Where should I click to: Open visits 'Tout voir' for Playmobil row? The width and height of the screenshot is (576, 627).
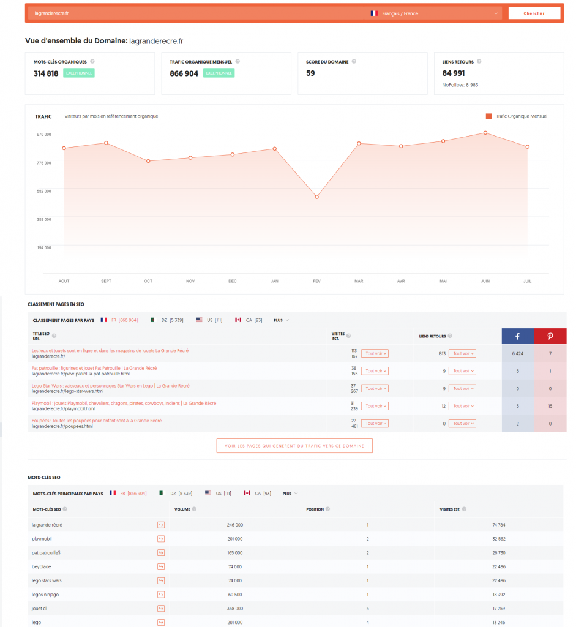click(375, 406)
